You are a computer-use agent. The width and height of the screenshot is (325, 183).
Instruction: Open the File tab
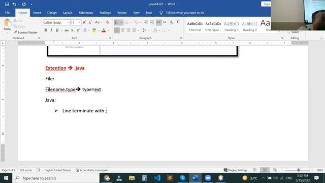8,13
